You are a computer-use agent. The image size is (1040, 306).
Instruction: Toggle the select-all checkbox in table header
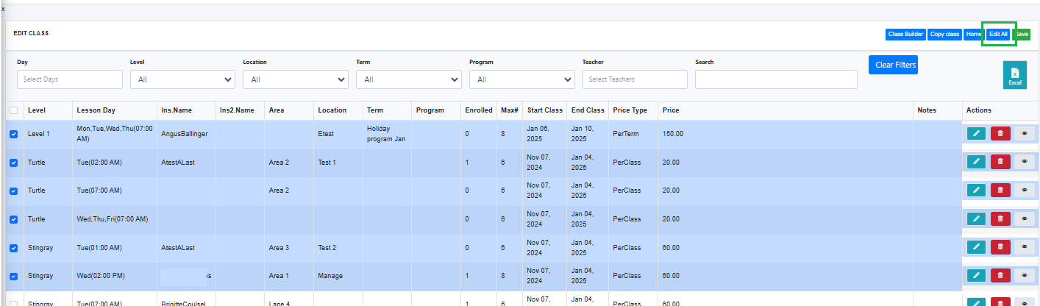pyautogui.click(x=13, y=110)
